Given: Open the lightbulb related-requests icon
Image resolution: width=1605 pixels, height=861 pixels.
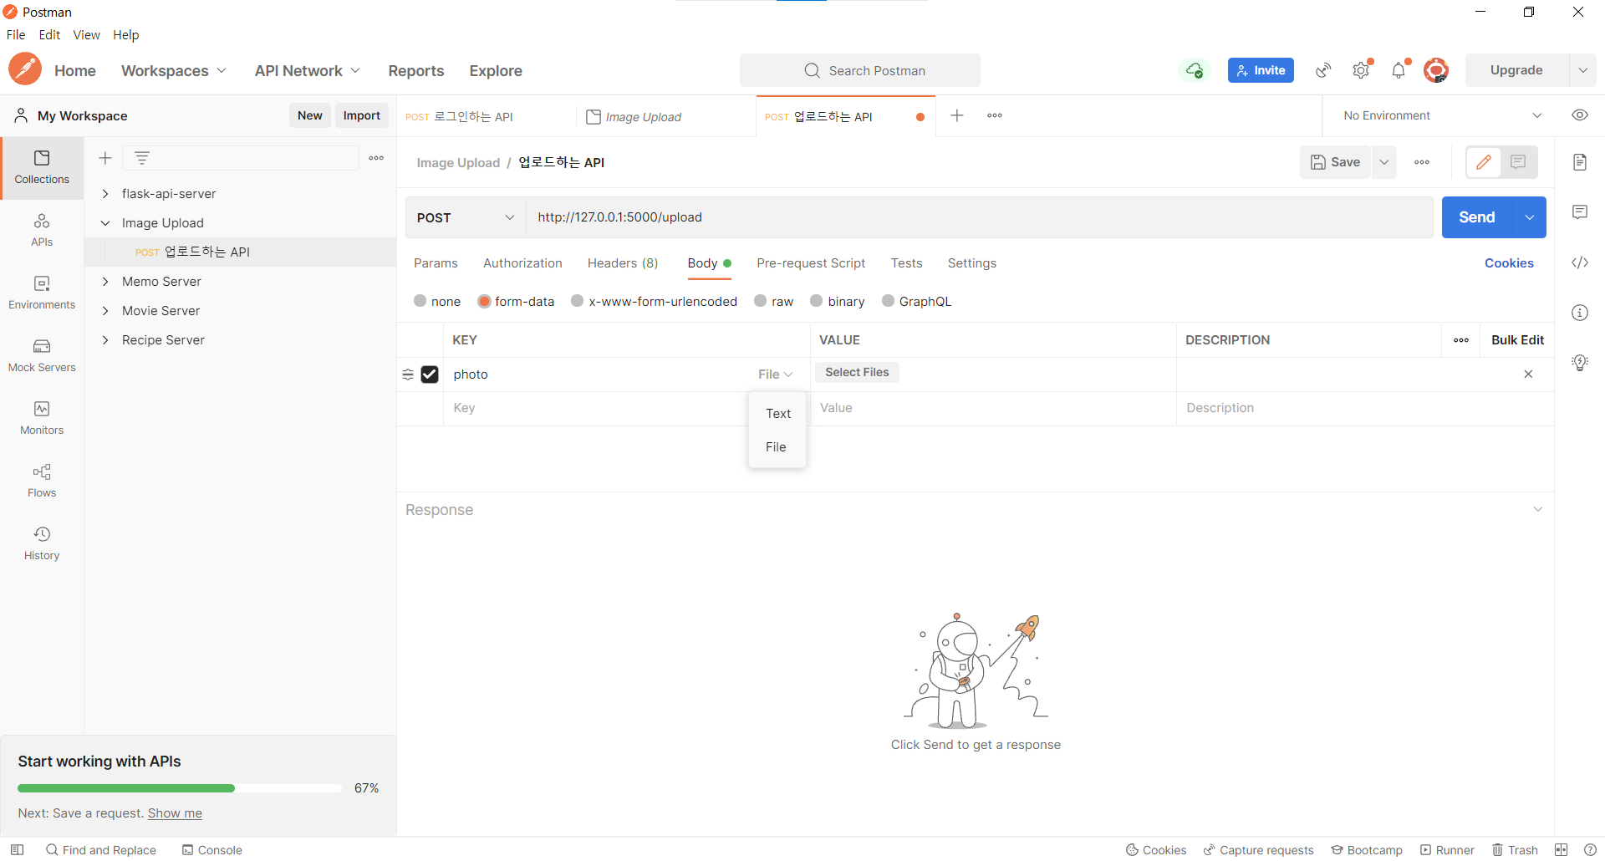Looking at the screenshot, I should click(x=1580, y=363).
